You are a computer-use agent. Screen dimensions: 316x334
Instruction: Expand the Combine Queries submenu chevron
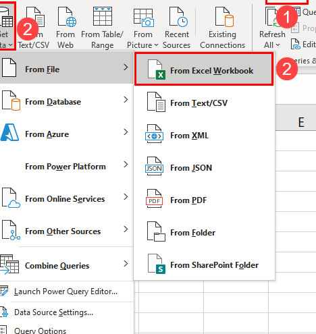point(126,264)
